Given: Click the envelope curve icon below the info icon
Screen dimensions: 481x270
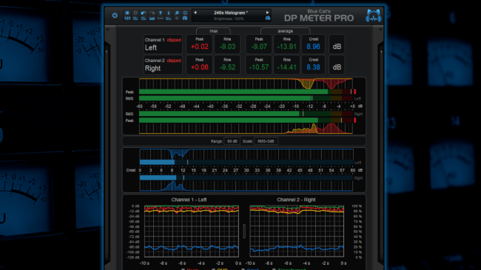Looking at the screenshot, I should coord(169,18).
